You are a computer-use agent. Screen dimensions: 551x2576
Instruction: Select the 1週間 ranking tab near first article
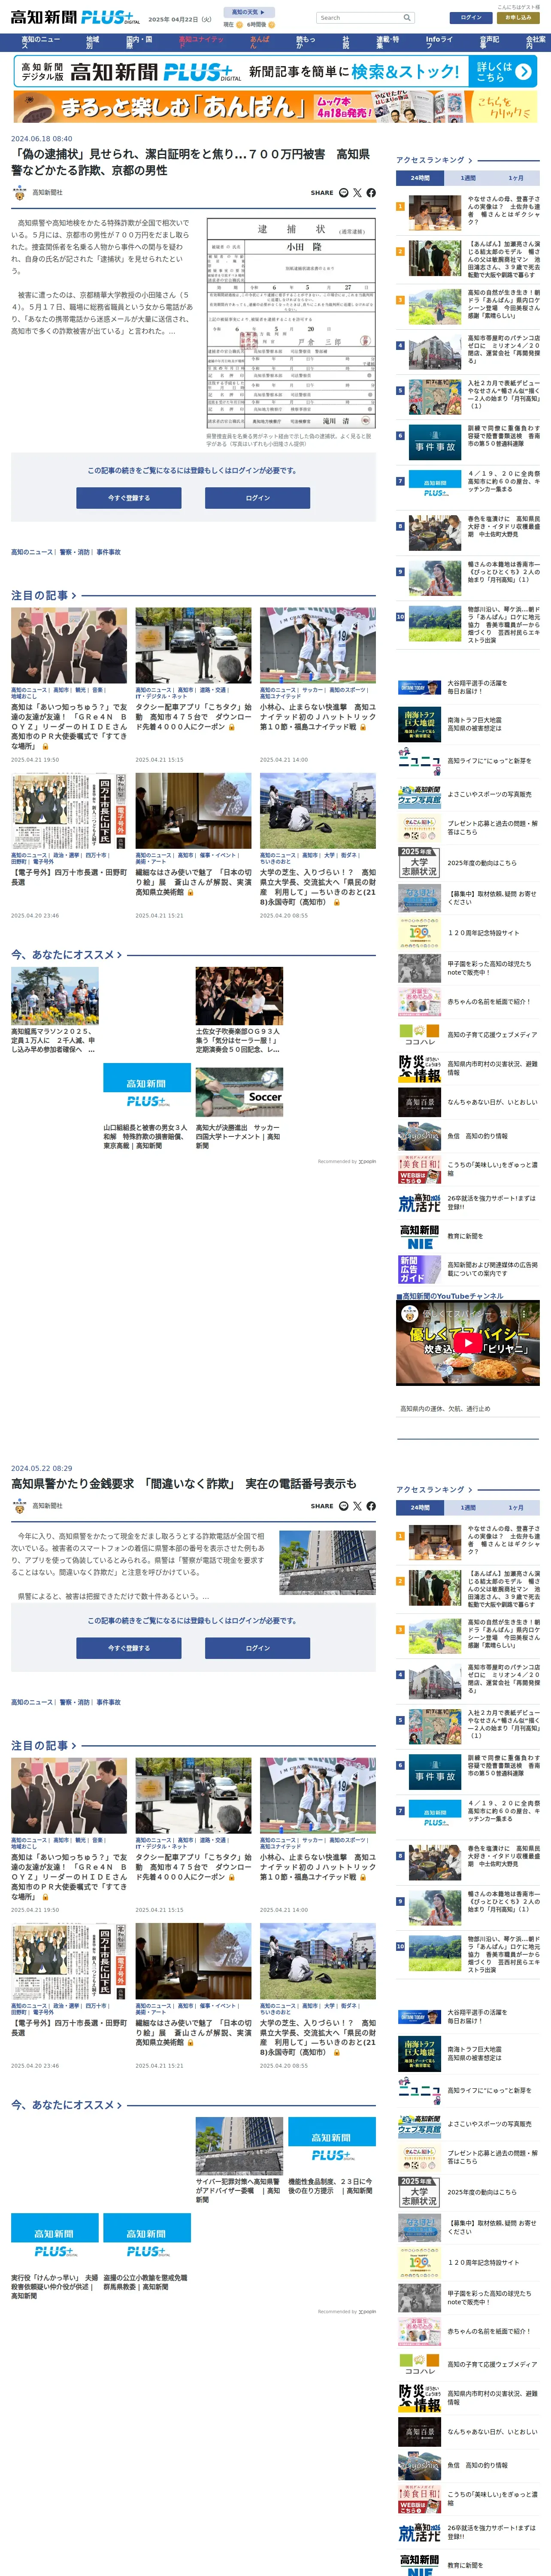(468, 178)
